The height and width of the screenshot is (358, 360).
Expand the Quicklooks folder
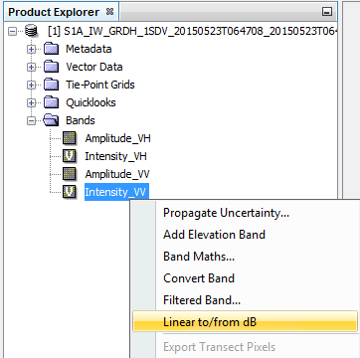pyautogui.click(x=31, y=103)
